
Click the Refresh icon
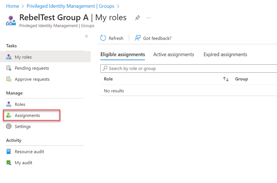pos(103,38)
